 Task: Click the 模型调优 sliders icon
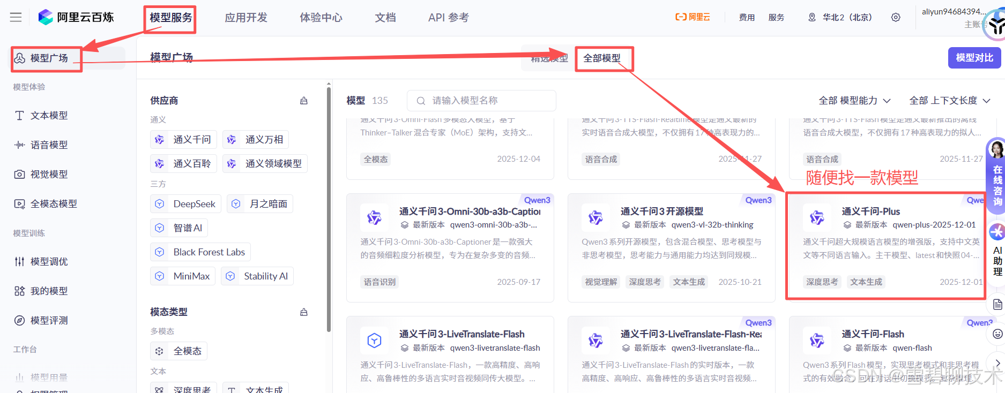19,262
